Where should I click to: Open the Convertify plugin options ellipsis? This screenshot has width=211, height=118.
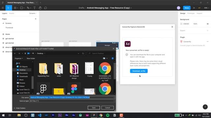click(208, 42)
